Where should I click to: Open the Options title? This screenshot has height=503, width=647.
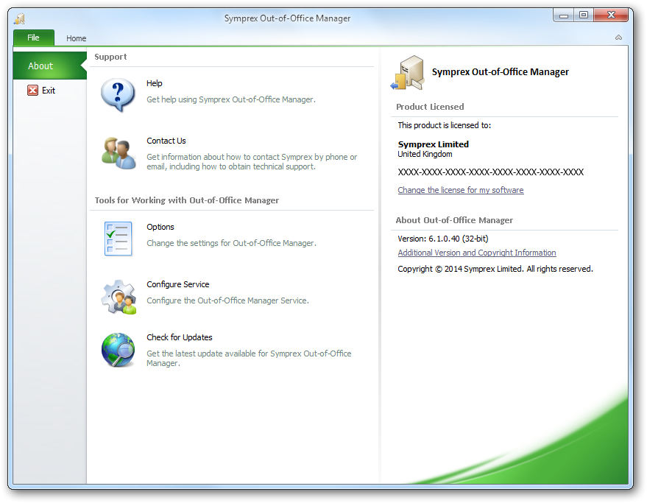[x=160, y=227]
